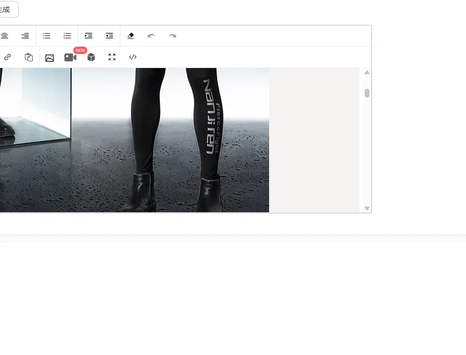466x355 pixels.
Task: Insert a 3D model cube icon
Action: point(91,57)
